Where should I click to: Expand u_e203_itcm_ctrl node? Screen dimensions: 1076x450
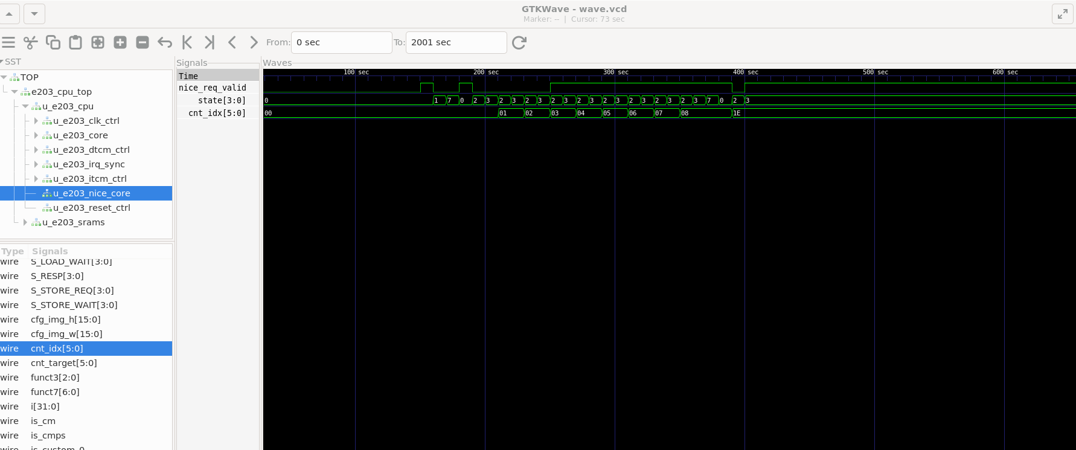(x=36, y=179)
